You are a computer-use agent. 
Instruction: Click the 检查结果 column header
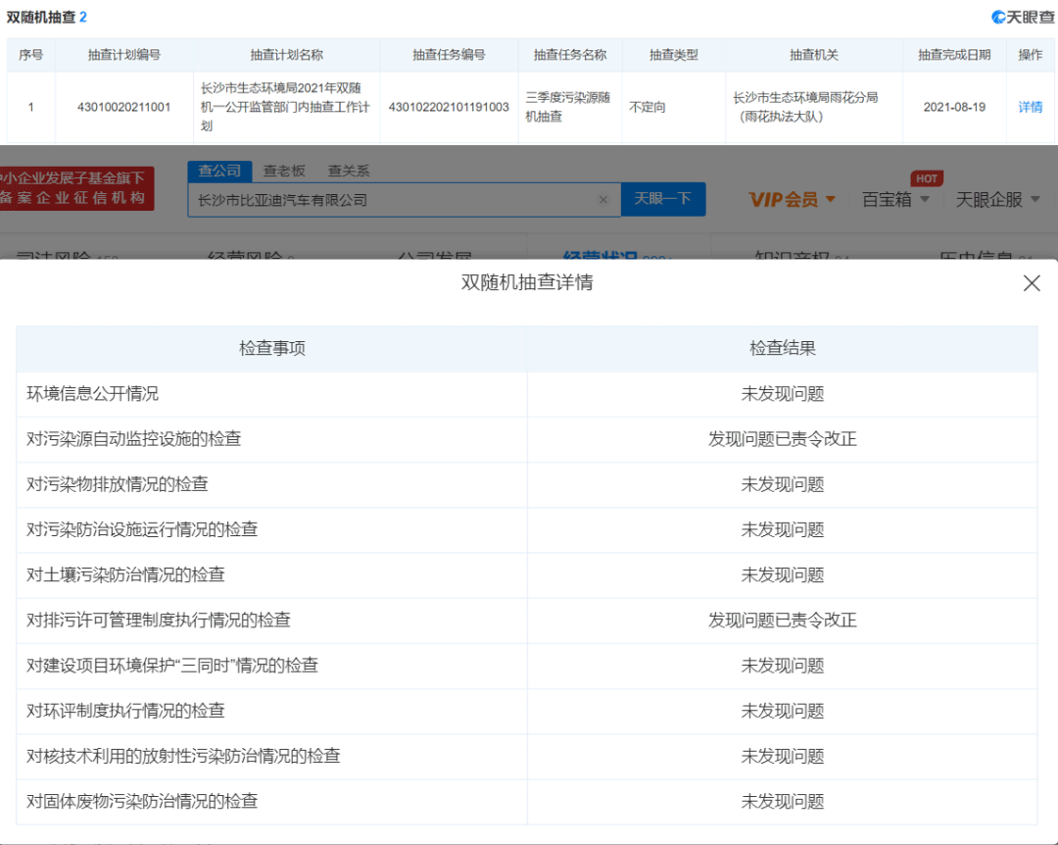click(782, 348)
